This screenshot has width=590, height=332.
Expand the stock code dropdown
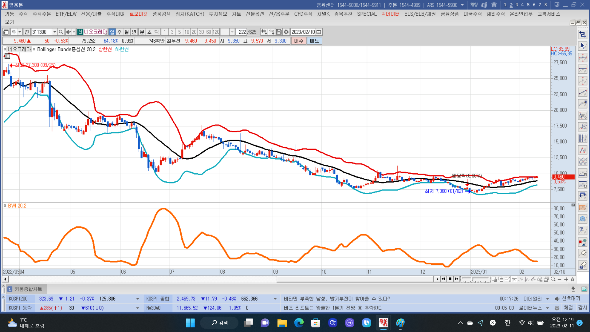click(x=54, y=32)
